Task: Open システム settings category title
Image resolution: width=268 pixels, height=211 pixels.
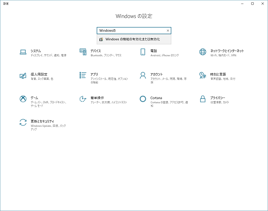Action: [36, 51]
